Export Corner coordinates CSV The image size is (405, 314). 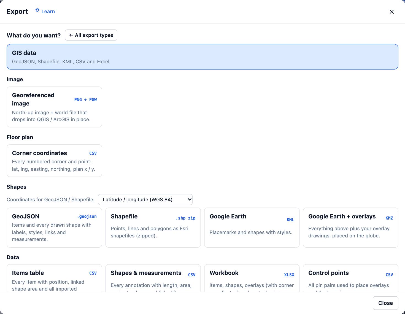coord(54,161)
